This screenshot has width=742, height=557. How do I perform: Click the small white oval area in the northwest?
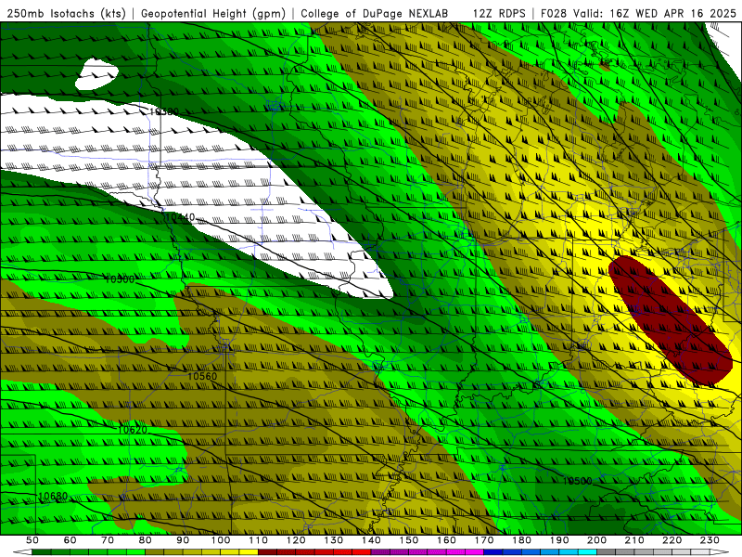tap(96, 74)
